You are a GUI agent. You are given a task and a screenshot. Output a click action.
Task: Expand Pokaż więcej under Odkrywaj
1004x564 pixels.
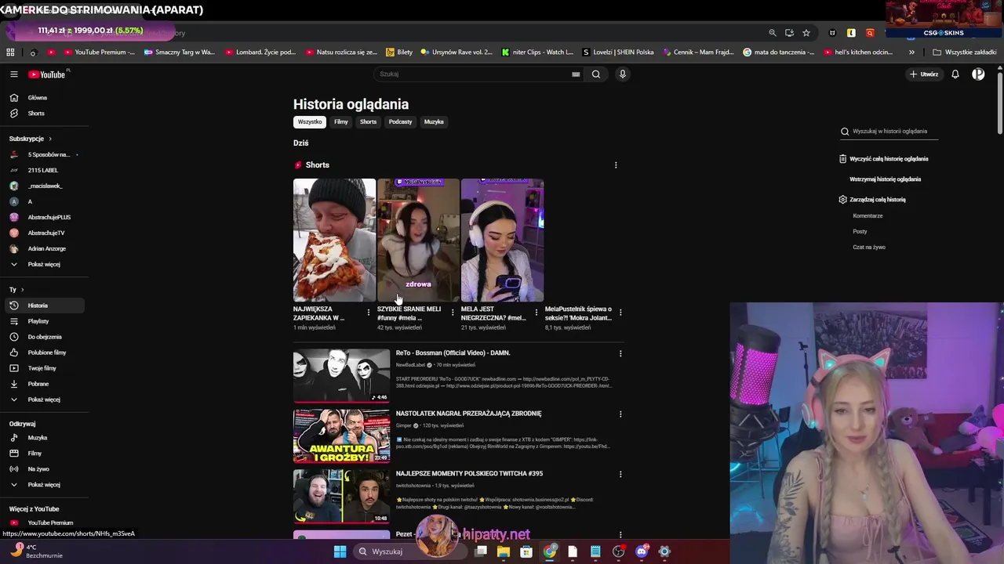44,485
